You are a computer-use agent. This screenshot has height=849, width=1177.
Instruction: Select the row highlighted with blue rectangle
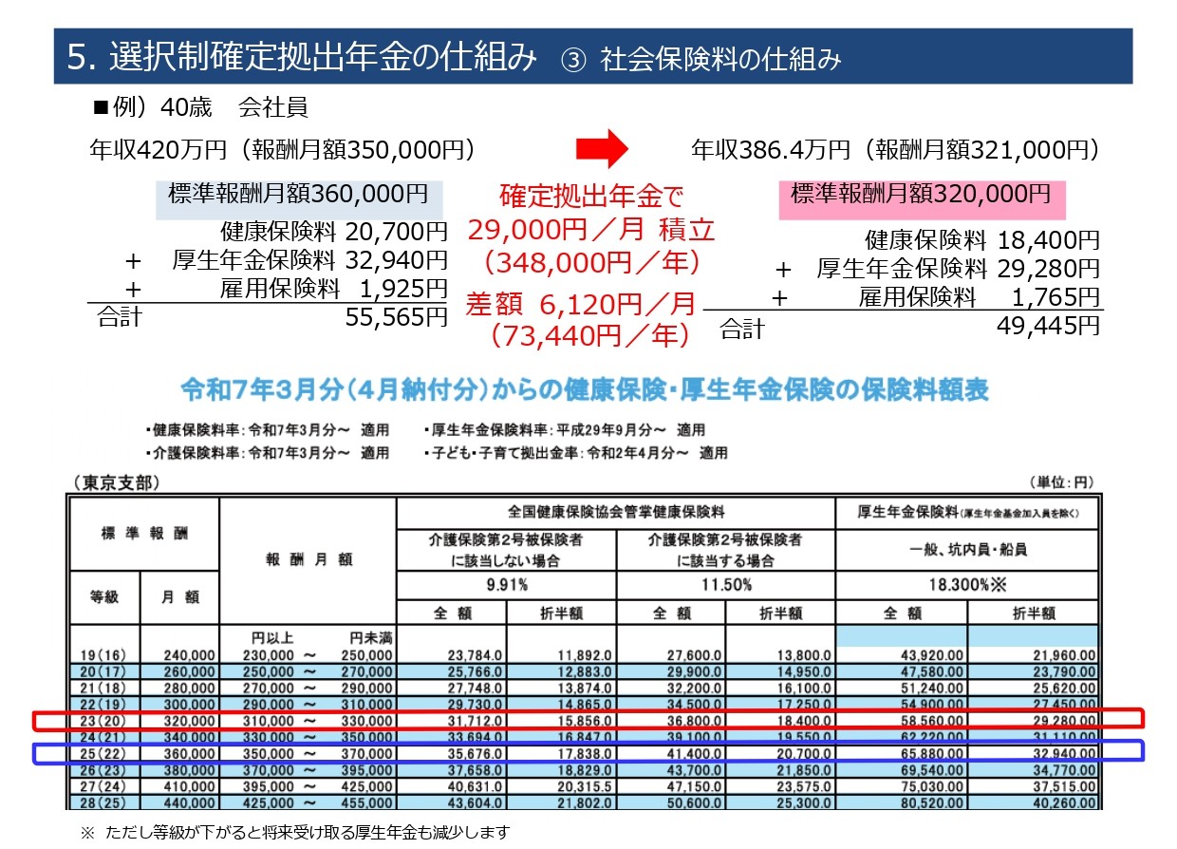pyautogui.click(x=588, y=753)
